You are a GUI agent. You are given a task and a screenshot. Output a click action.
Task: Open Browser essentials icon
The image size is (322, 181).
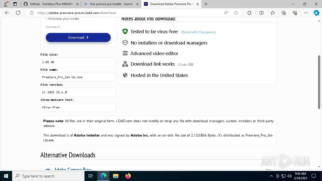pyautogui.click(x=295, y=13)
